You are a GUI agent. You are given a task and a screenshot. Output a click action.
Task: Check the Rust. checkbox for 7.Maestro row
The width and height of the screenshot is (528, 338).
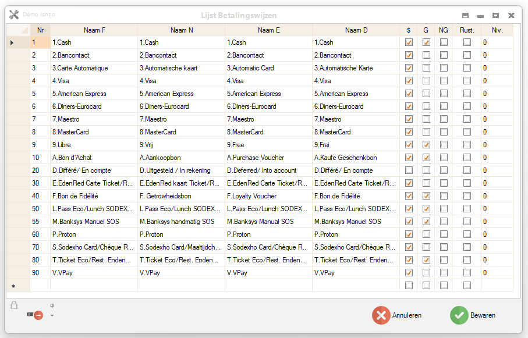pos(467,119)
